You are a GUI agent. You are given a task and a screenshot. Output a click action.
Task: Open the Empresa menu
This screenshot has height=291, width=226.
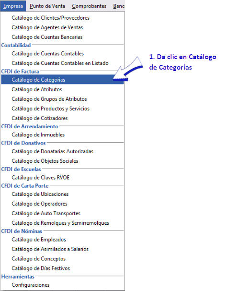coord(13,6)
